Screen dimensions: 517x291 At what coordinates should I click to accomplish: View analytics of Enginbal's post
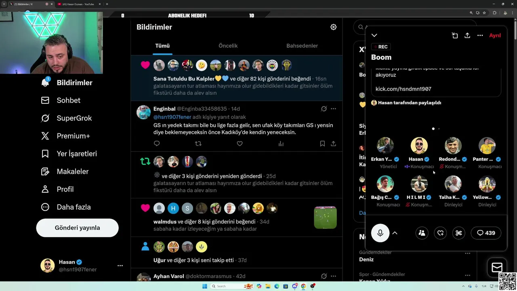click(281, 143)
